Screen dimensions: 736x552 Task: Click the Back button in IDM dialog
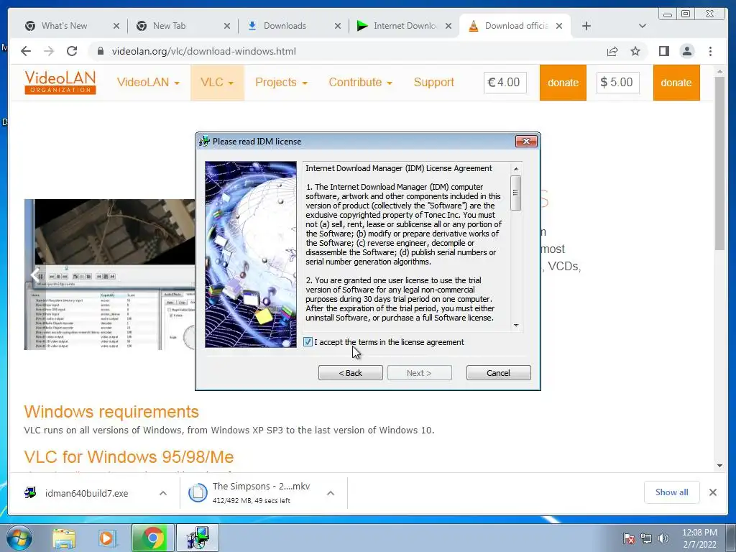click(x=350, y=373)
